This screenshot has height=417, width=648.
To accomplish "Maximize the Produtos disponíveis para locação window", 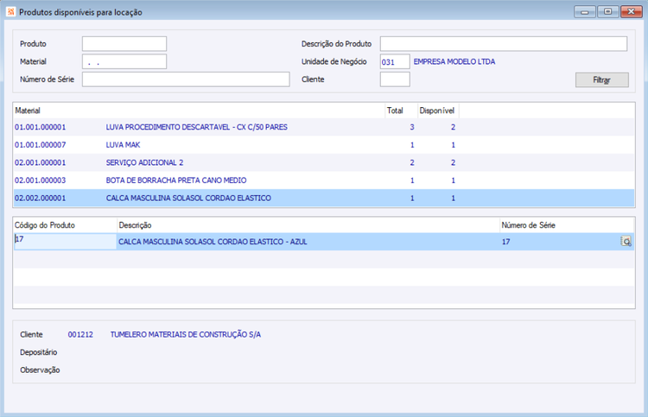I will (x=607, y=12).
